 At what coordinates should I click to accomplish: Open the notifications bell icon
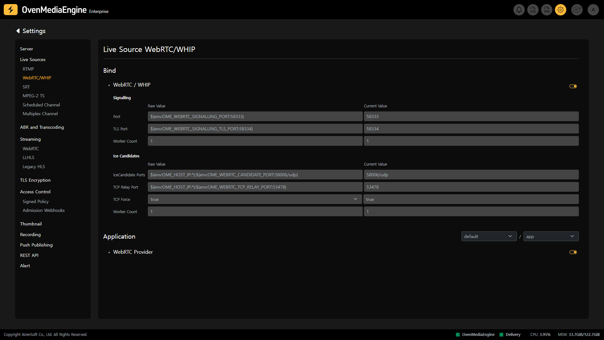coord(519,10)
